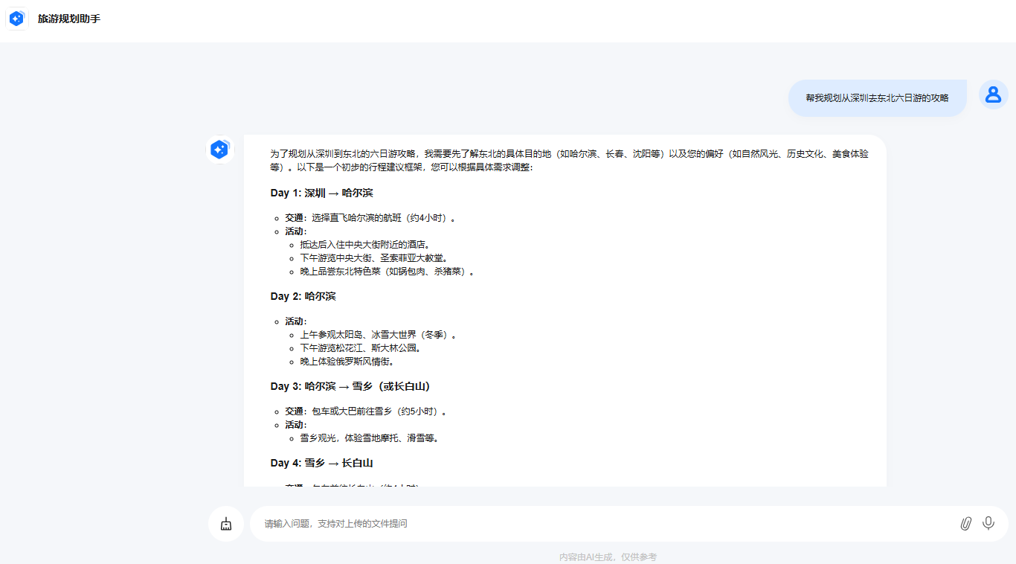The height and width of the screenshot is (564, 1016).
Task: Click the line 下午游览中央大街、圣索菲亚大教堂
Action: 376,257
